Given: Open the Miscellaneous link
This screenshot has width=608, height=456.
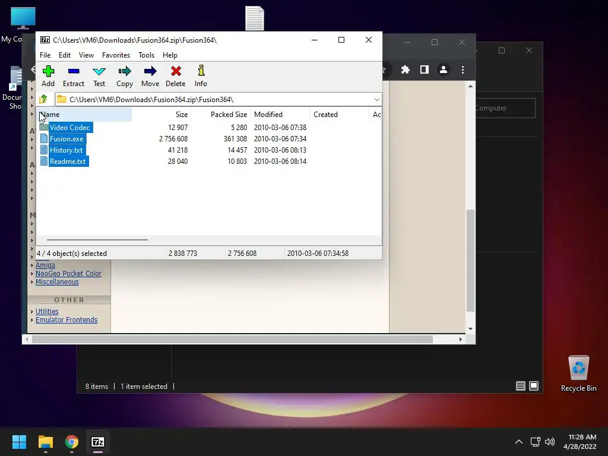Looking at the screenshot, I should pyautogui.click(x=57, y=282).
